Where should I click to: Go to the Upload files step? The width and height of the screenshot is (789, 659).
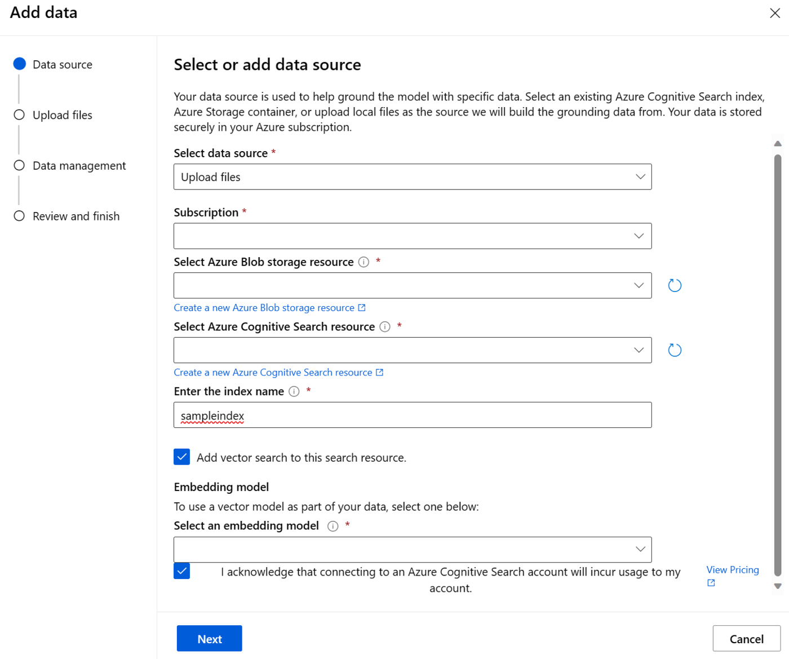click(53, 115)
